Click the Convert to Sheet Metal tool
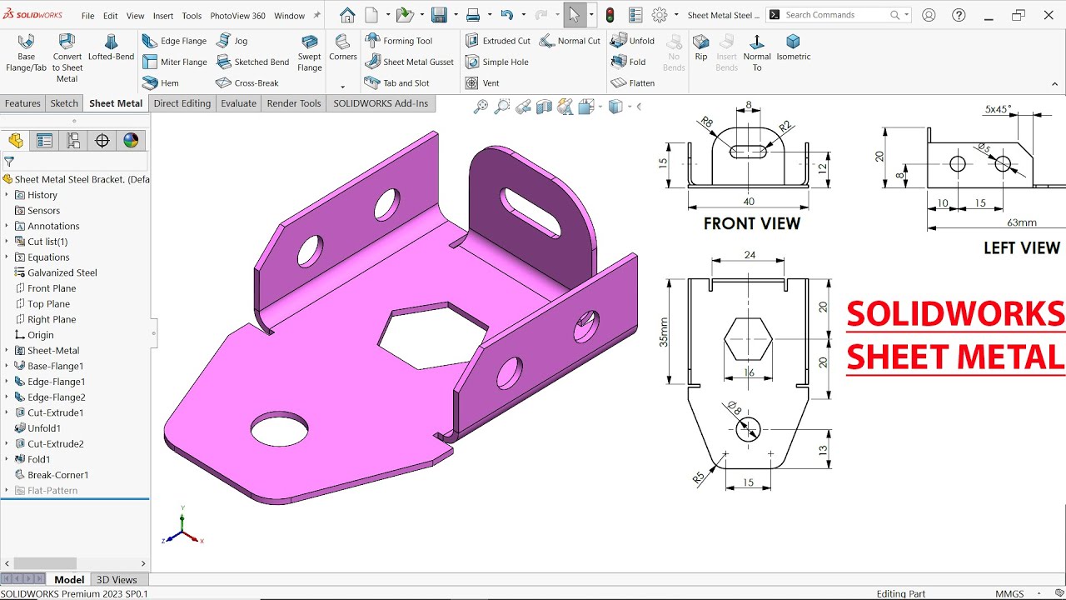Screen dimensions: 1066x600 pyautogui.click(x=67, y=58)
